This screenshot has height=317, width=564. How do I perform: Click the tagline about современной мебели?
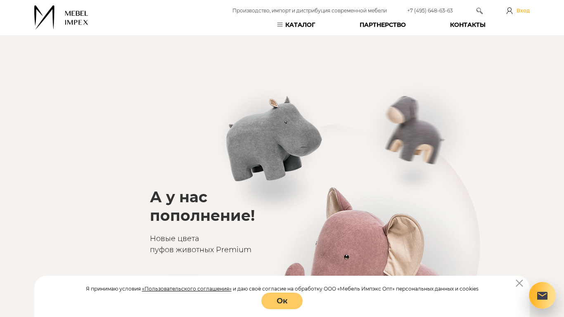tap(310, 11)
